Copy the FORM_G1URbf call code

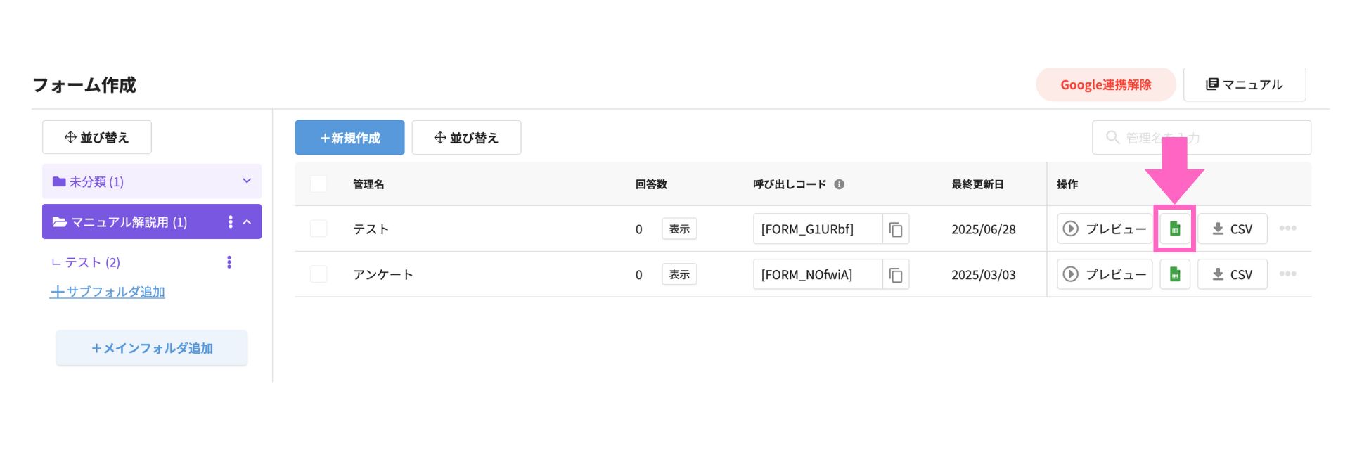click(x=896, y=229)
